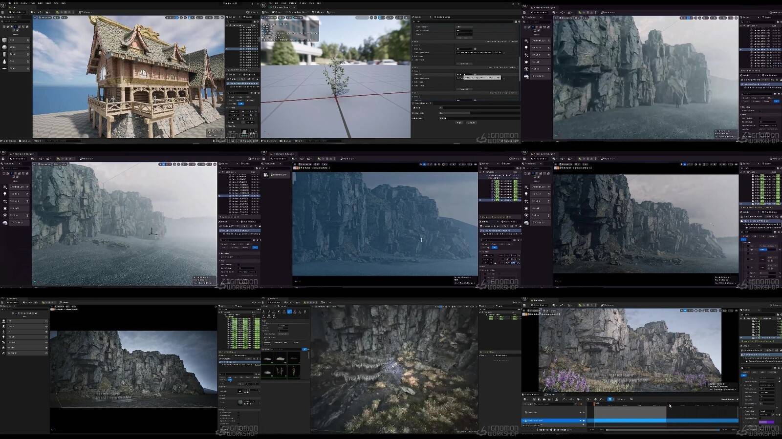Select the blue highlighted camera track in Sequencer
Screen dimensions: 782x439
pyautogui.click(x=554, y=420)
